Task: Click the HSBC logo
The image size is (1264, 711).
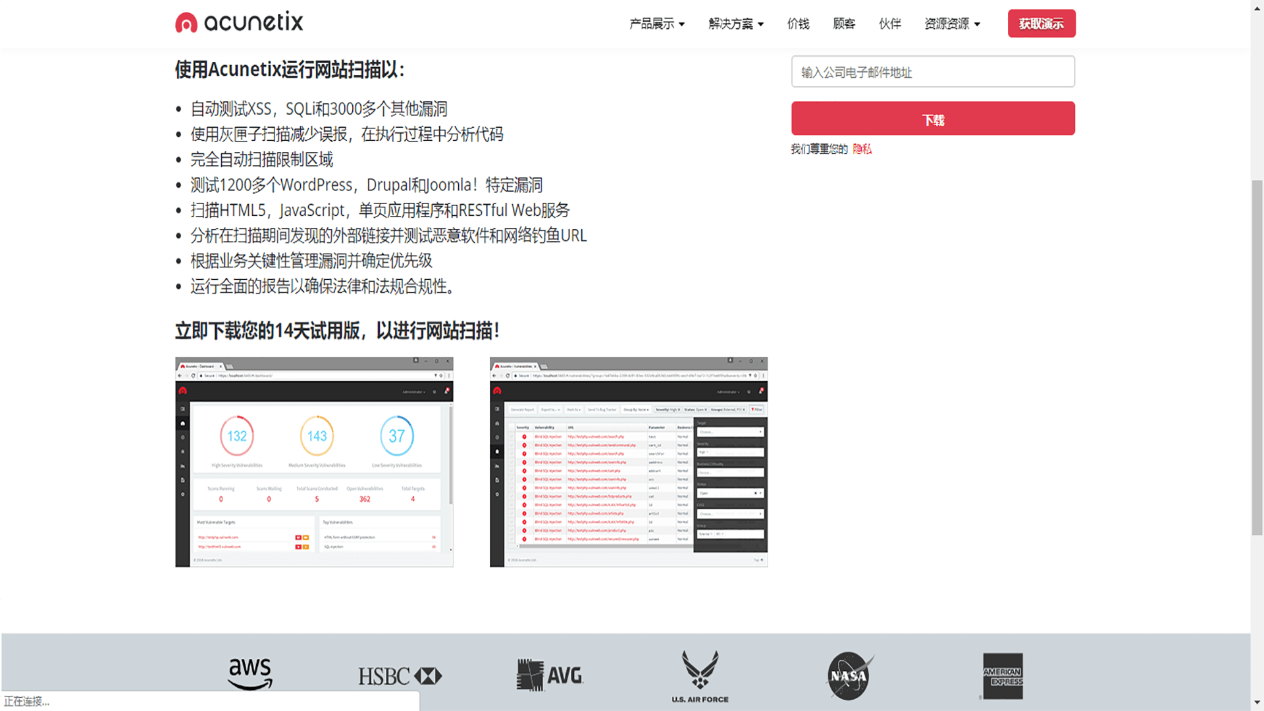Action: pyautogui.click(x=400, y=676)
